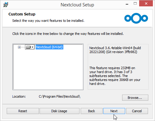Click the feature description text about 232MB
The width and height of the screenshot is (155, 121).
[115, 76]
